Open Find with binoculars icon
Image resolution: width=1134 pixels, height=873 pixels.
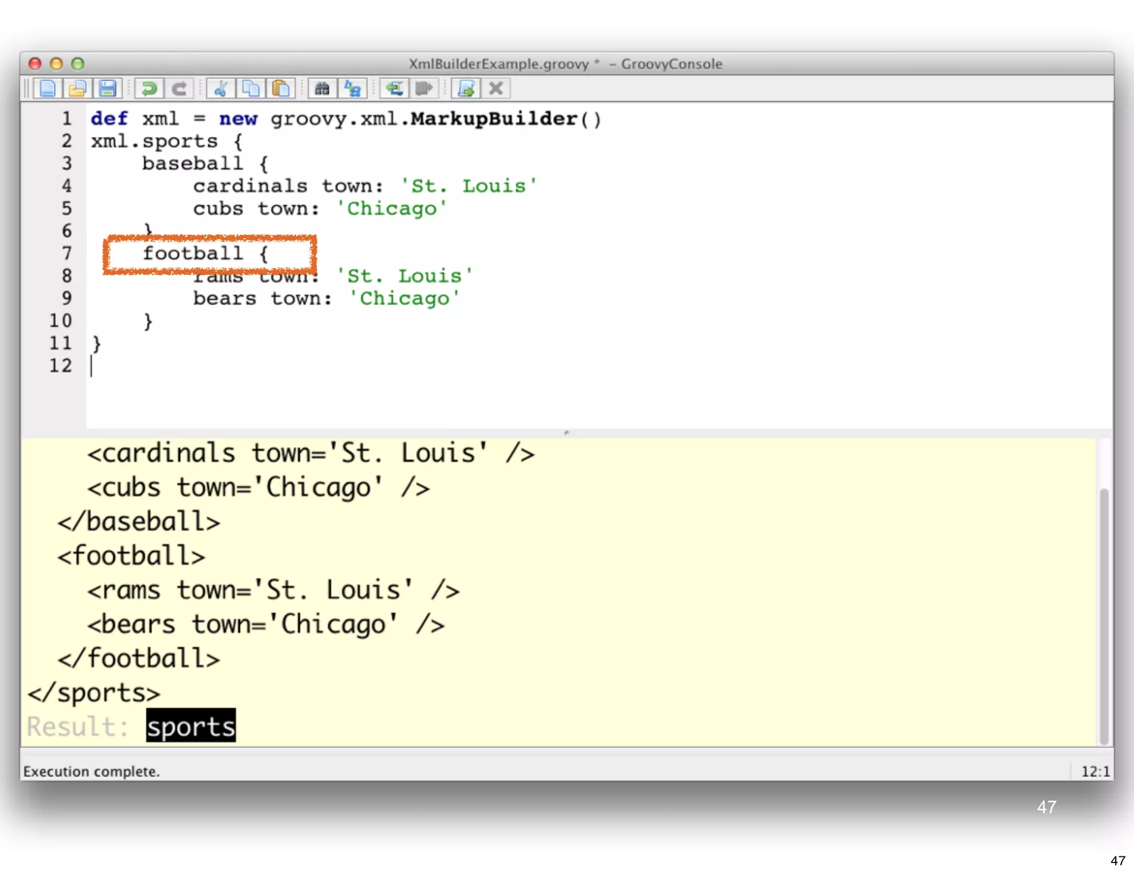pos(322,89)
